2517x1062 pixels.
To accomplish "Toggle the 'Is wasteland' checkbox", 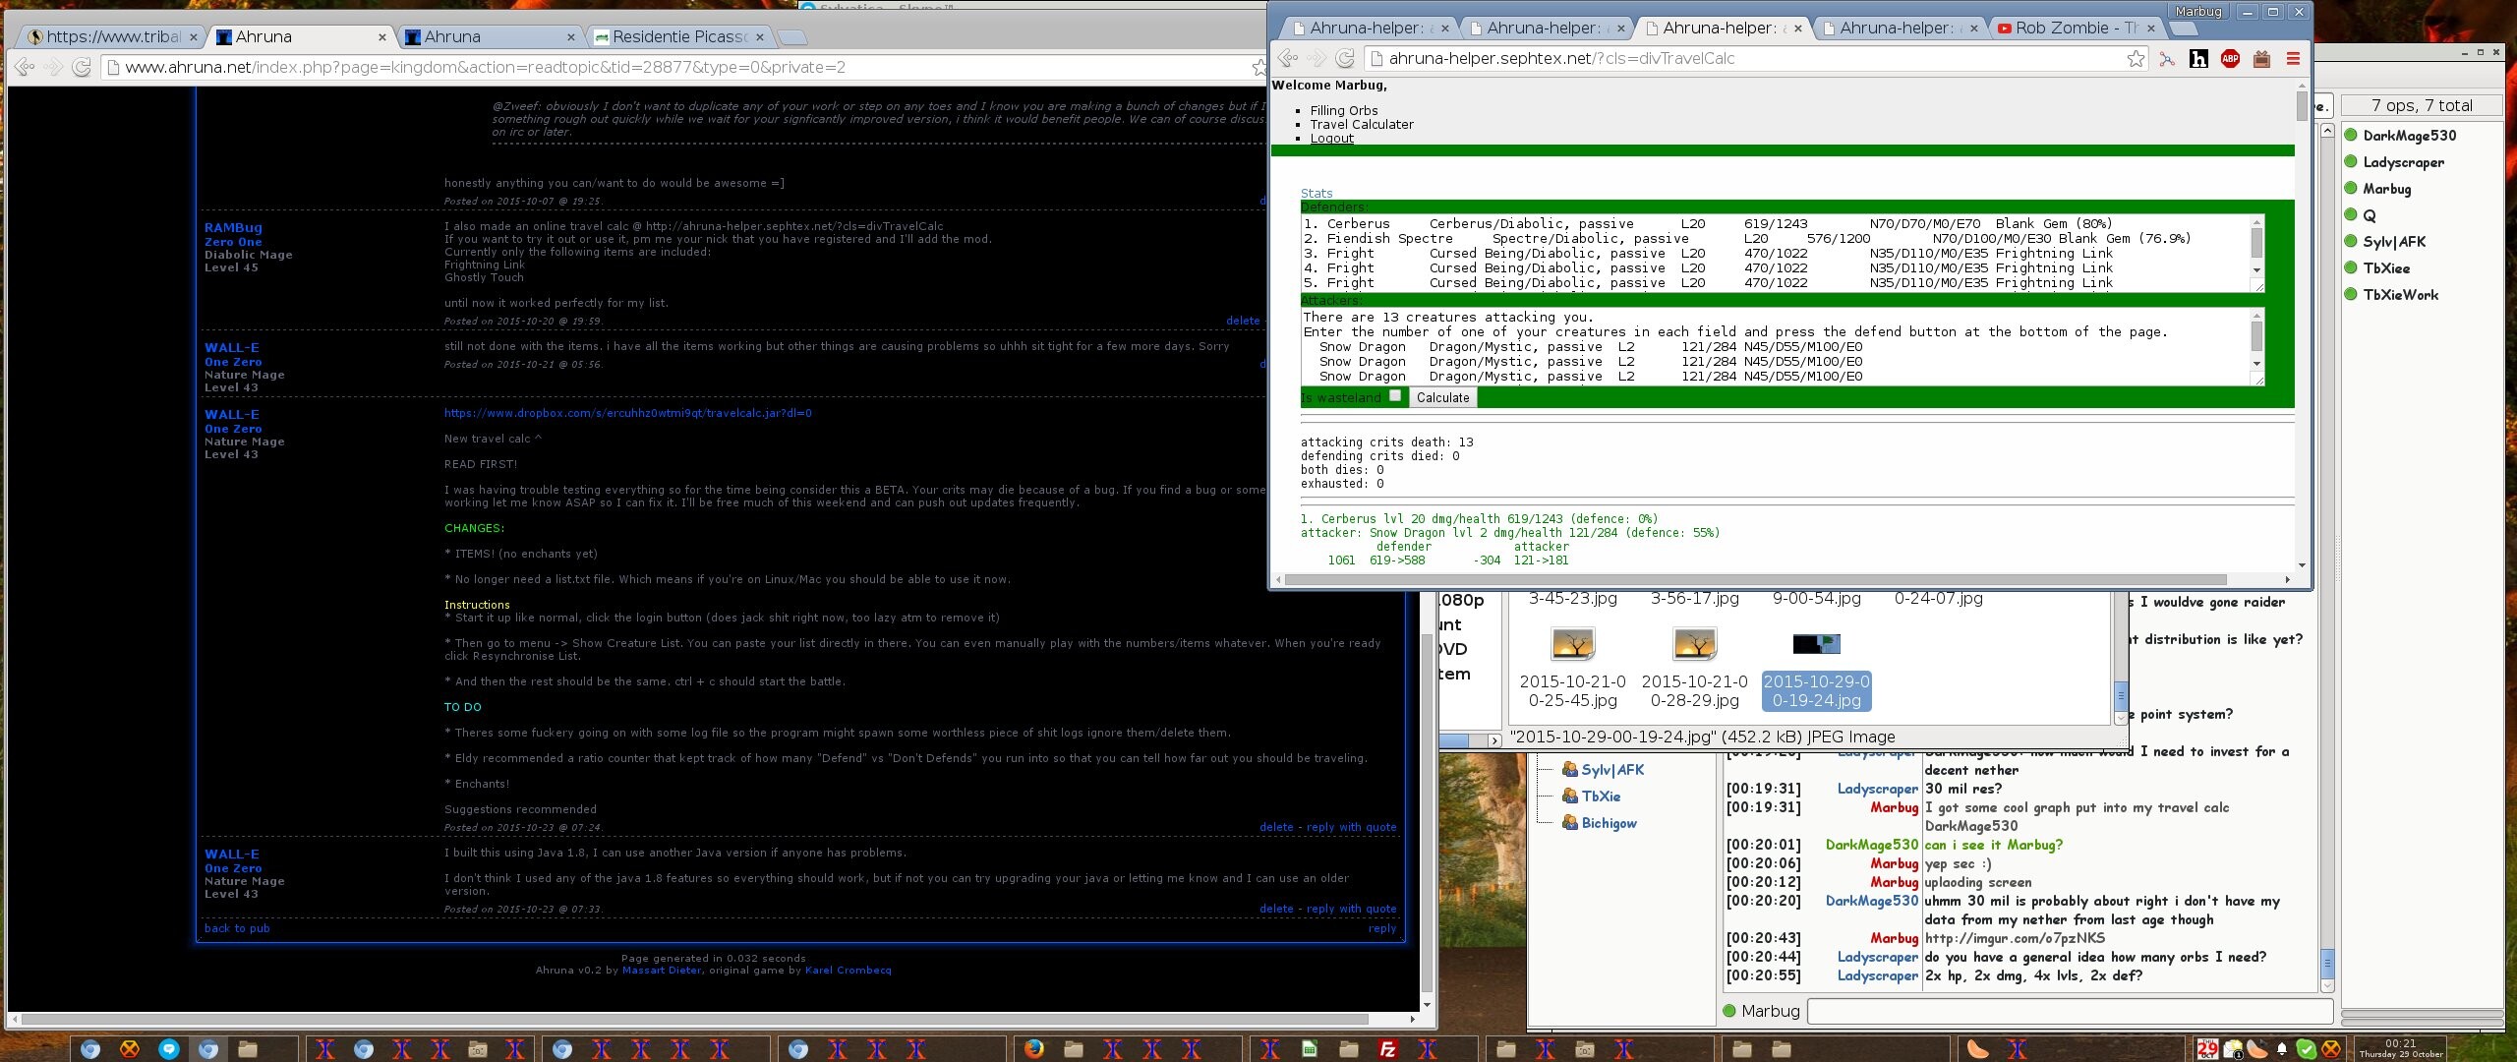I will pyautogui.click(x=1394, y=396).
